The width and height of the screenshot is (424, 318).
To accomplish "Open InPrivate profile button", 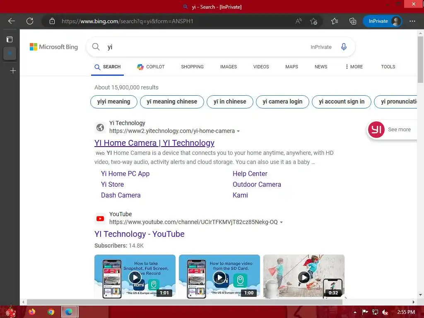I will point(382,21).
